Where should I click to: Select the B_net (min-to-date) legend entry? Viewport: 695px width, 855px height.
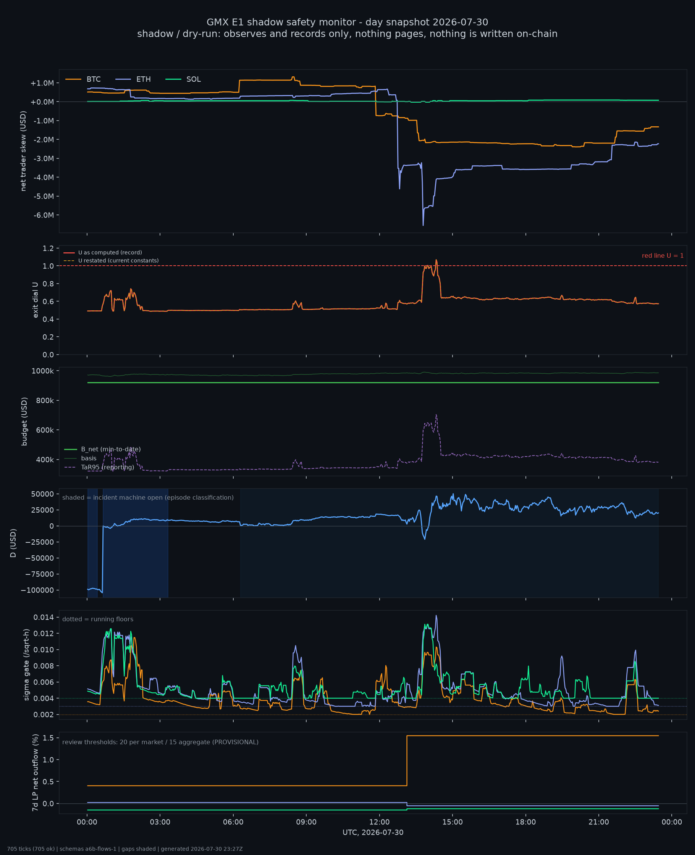tap(102, 449)
